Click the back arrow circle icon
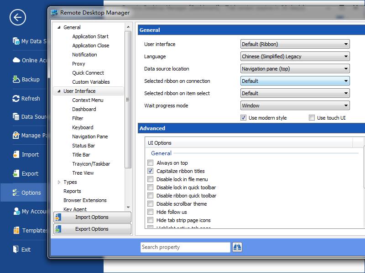 18,17
